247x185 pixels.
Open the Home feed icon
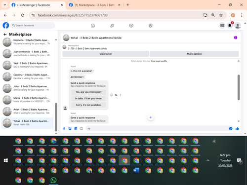point(93,26)
